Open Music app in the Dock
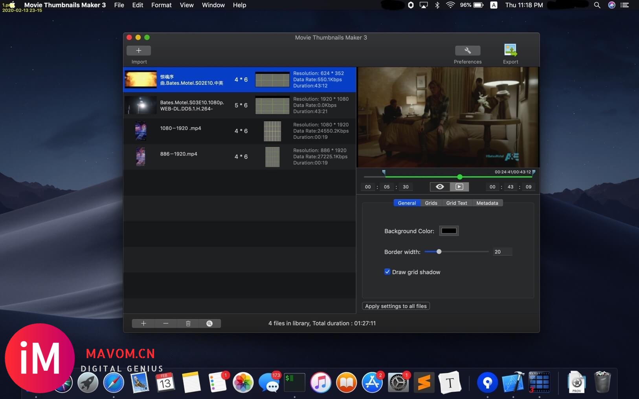This screenshot has height=399, width=639. coord(321,383)
